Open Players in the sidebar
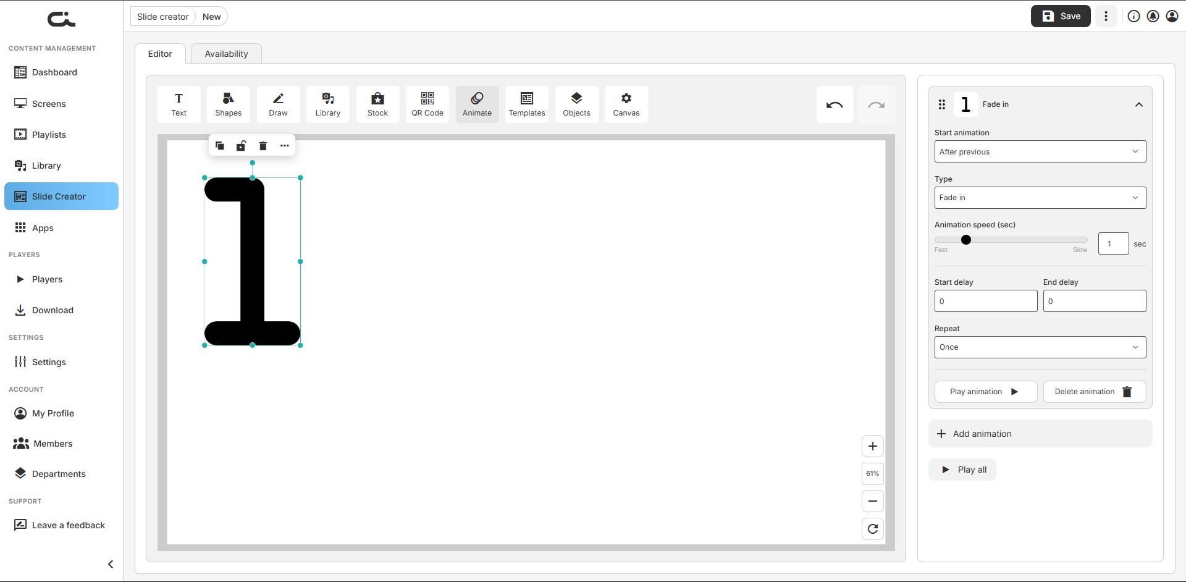This screenshot has height=582, width=1186. click(61, 279)
